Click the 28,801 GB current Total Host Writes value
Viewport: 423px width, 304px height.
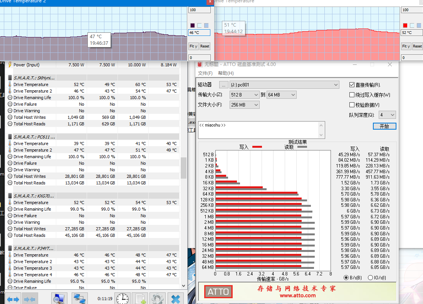point(75,176)
